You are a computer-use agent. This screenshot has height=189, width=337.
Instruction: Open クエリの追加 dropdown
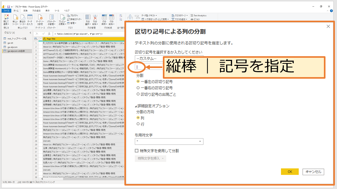(x=179, y=19)
